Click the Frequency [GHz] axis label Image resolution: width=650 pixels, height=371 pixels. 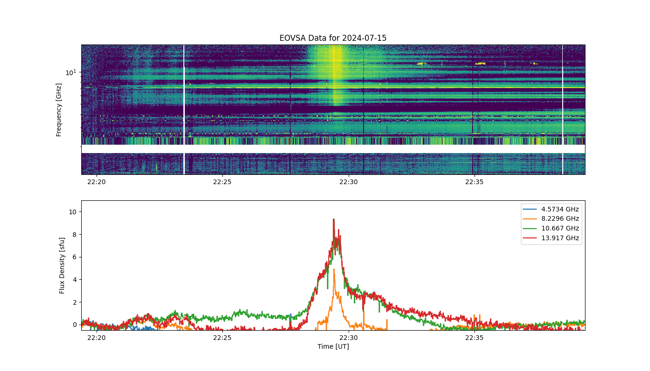coord(59,110)
